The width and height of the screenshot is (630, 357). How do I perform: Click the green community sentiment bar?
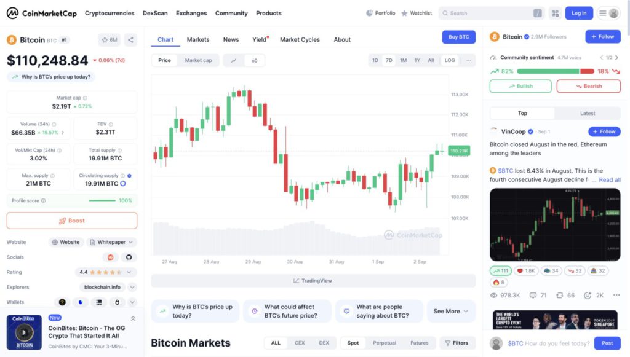coord(548,71)
